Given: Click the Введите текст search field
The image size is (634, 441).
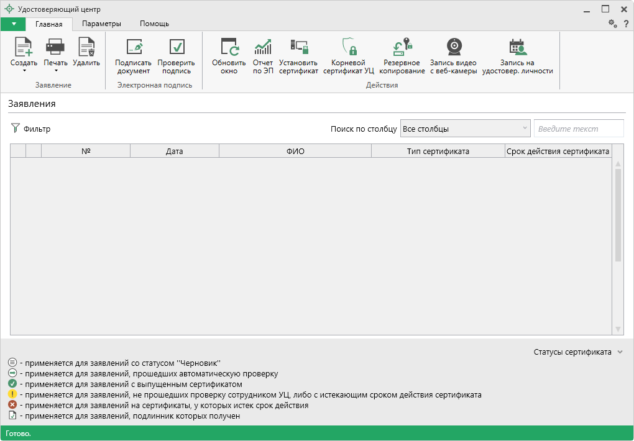Looking at the screenshot, I should click(578, 129).
